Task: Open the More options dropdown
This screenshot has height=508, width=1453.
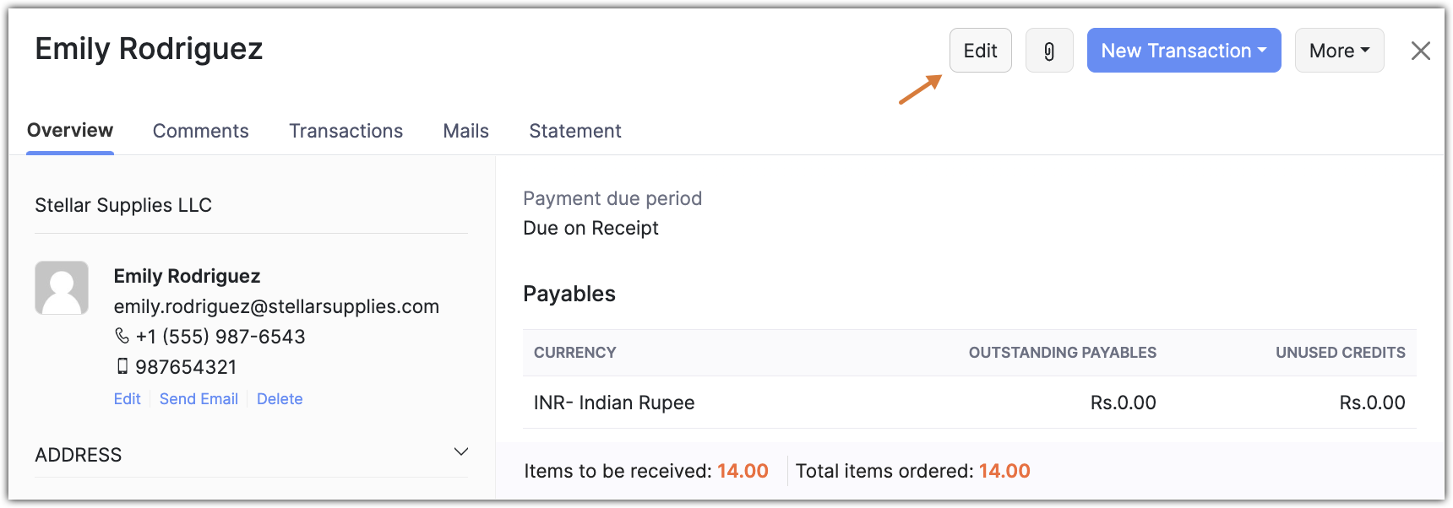Action: click(x=1338, y=51)
